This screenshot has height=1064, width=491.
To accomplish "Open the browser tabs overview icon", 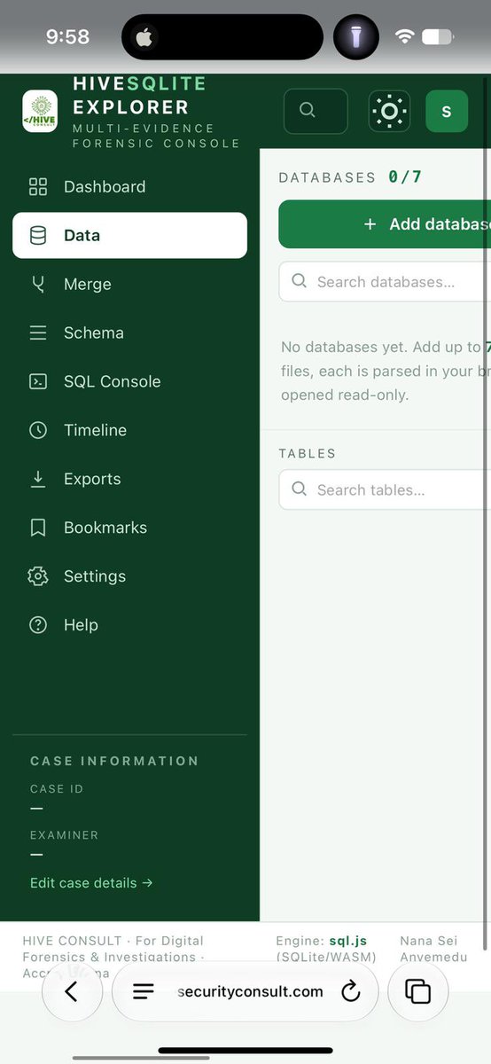I will [417, 991].
